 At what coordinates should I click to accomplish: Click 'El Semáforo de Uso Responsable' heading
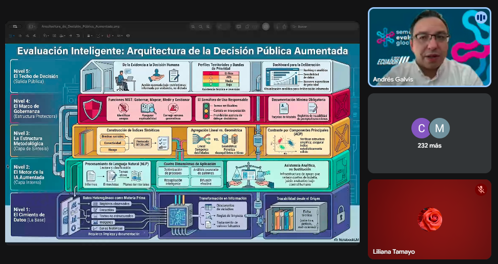tap(223, 99)
